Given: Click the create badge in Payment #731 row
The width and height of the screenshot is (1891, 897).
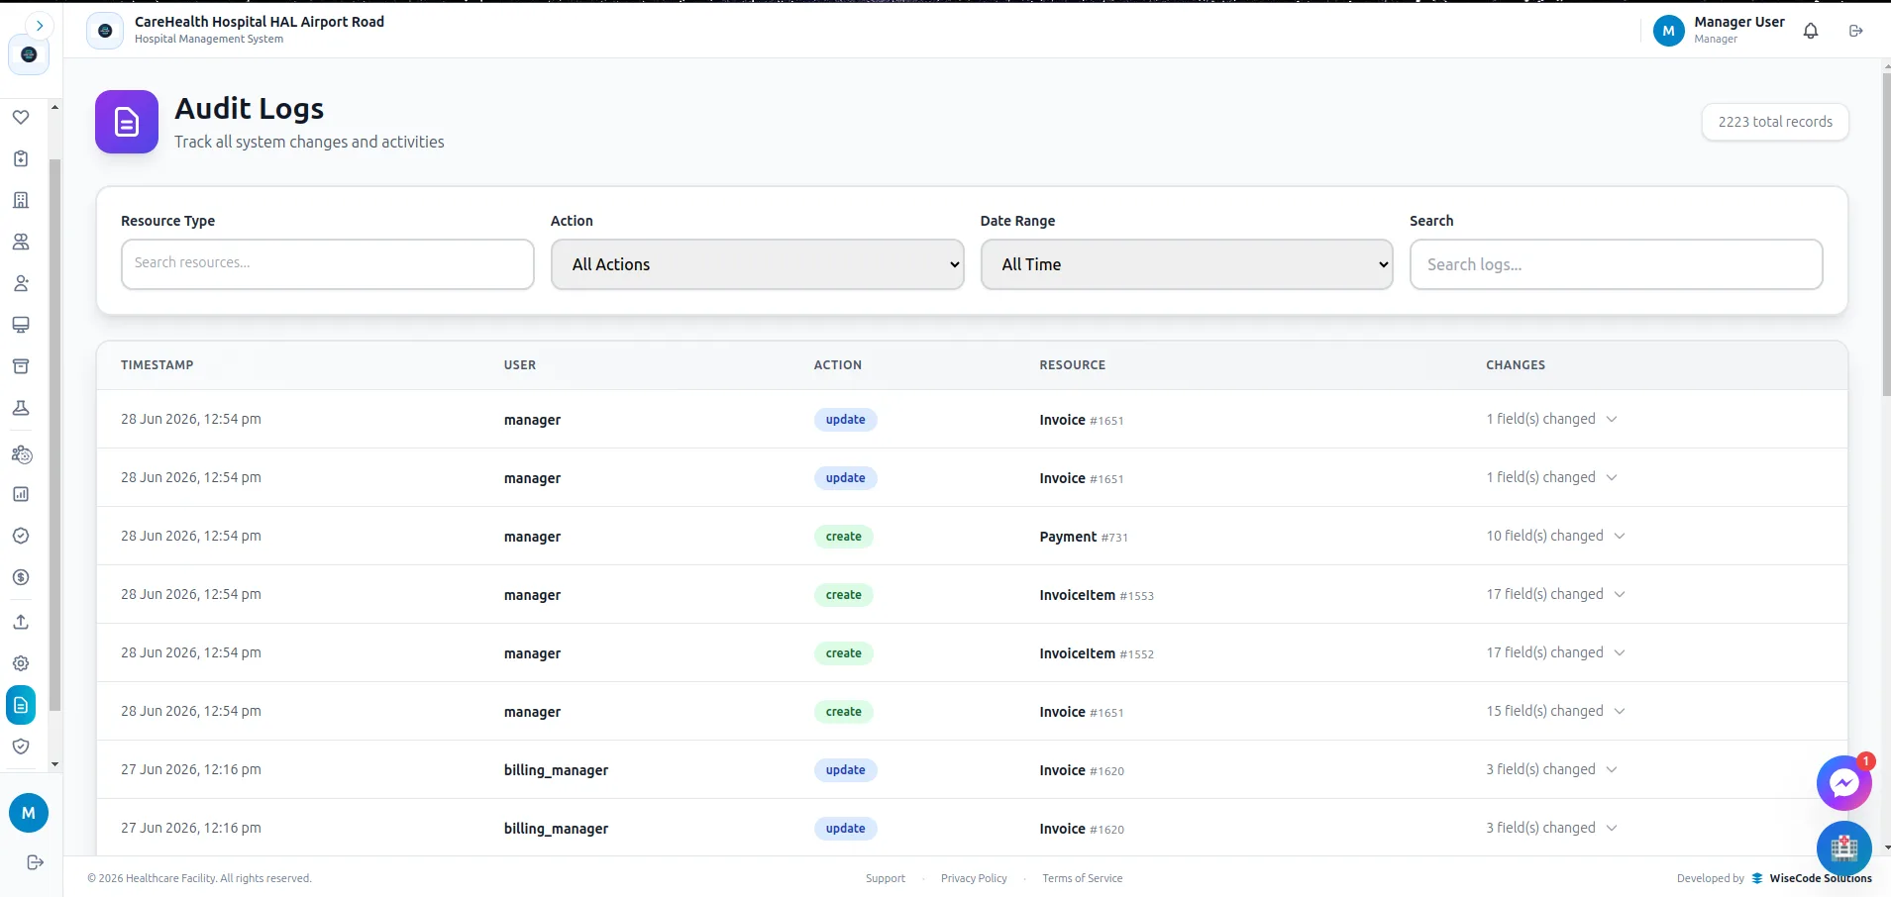Looking at the screenshot, I should click(x=844, y=537).
